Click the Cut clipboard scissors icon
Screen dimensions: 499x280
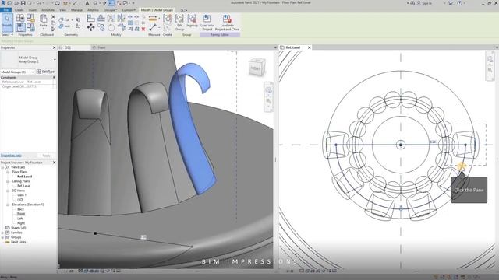[53, 17]
